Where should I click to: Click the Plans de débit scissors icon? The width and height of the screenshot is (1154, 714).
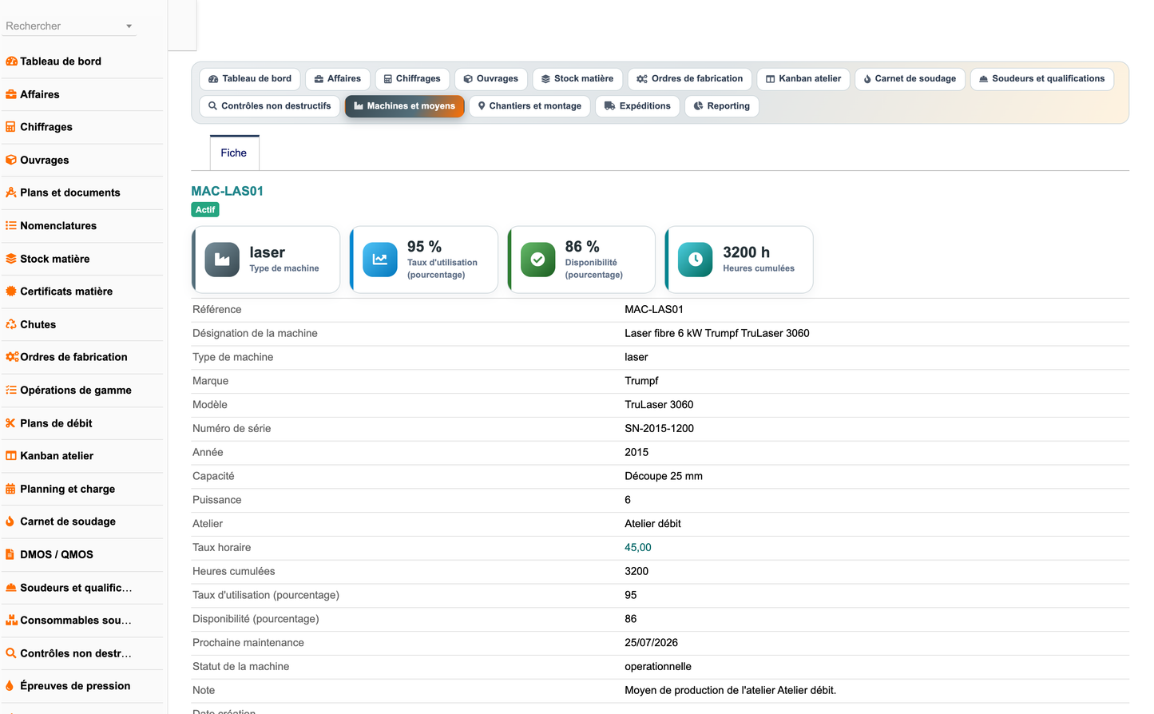[11, 423]
